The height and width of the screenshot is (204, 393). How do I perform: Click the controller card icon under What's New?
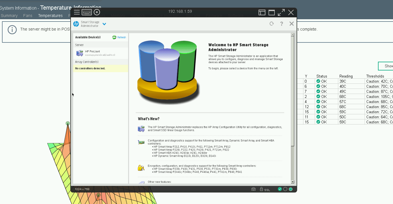click(x=141, y=142)
